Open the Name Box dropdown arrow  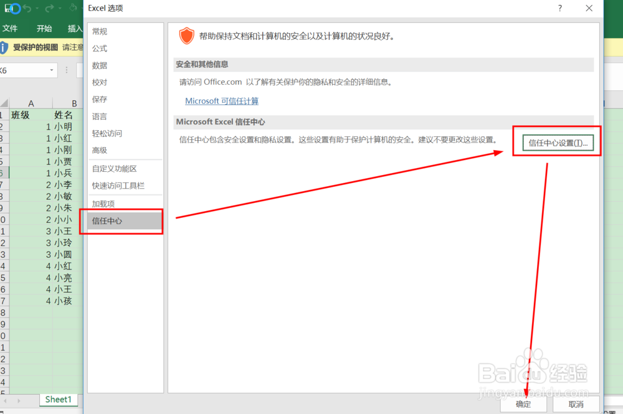click(x=52, y=70)
